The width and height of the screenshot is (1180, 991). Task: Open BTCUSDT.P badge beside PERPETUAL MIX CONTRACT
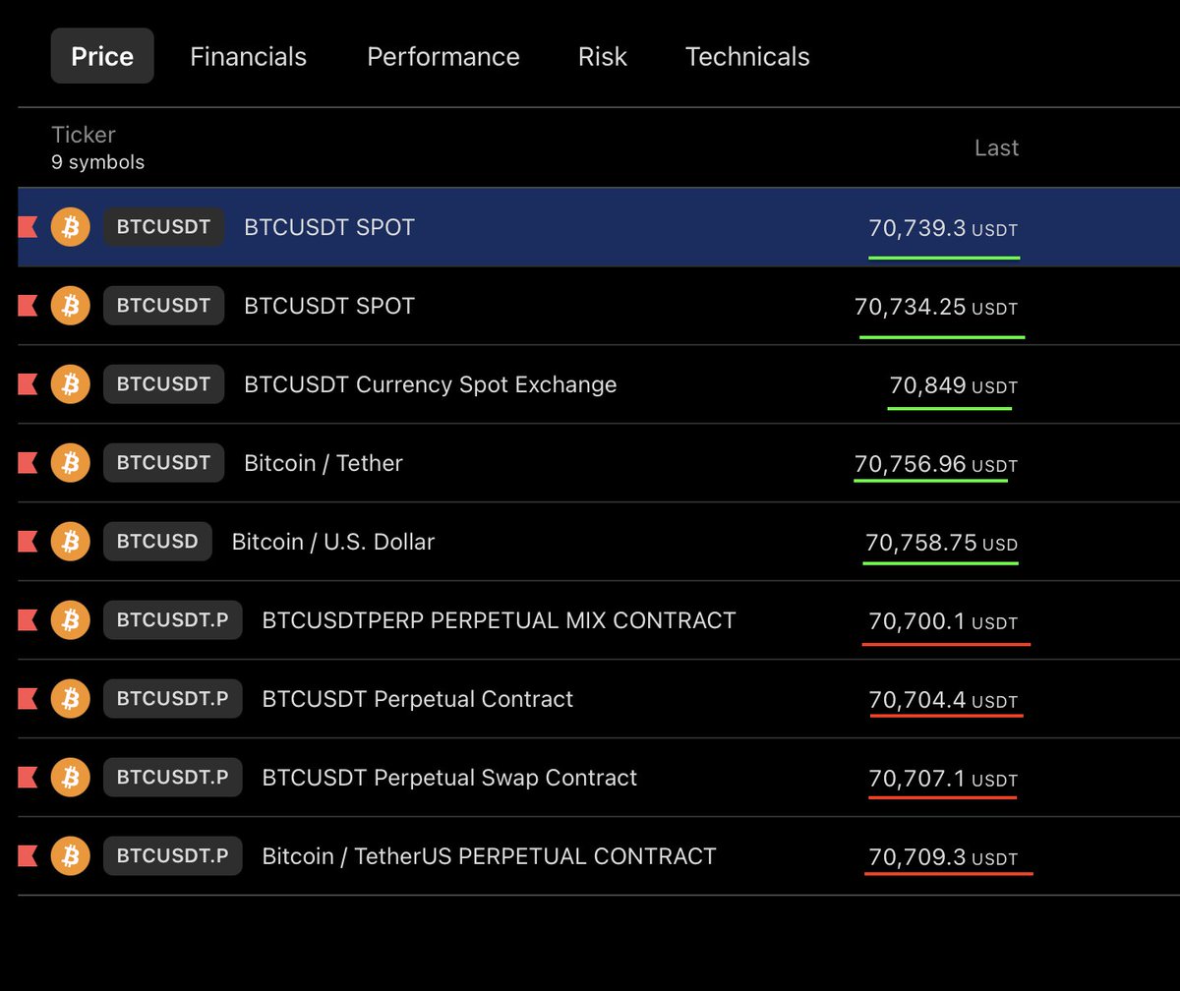coord(172,620)
